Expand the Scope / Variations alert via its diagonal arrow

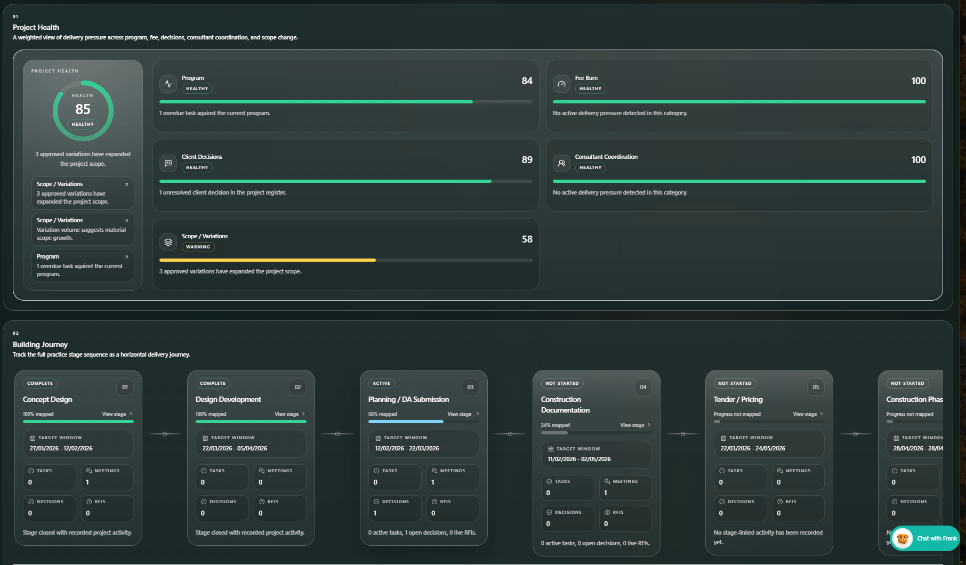click(x=126, y=184)
